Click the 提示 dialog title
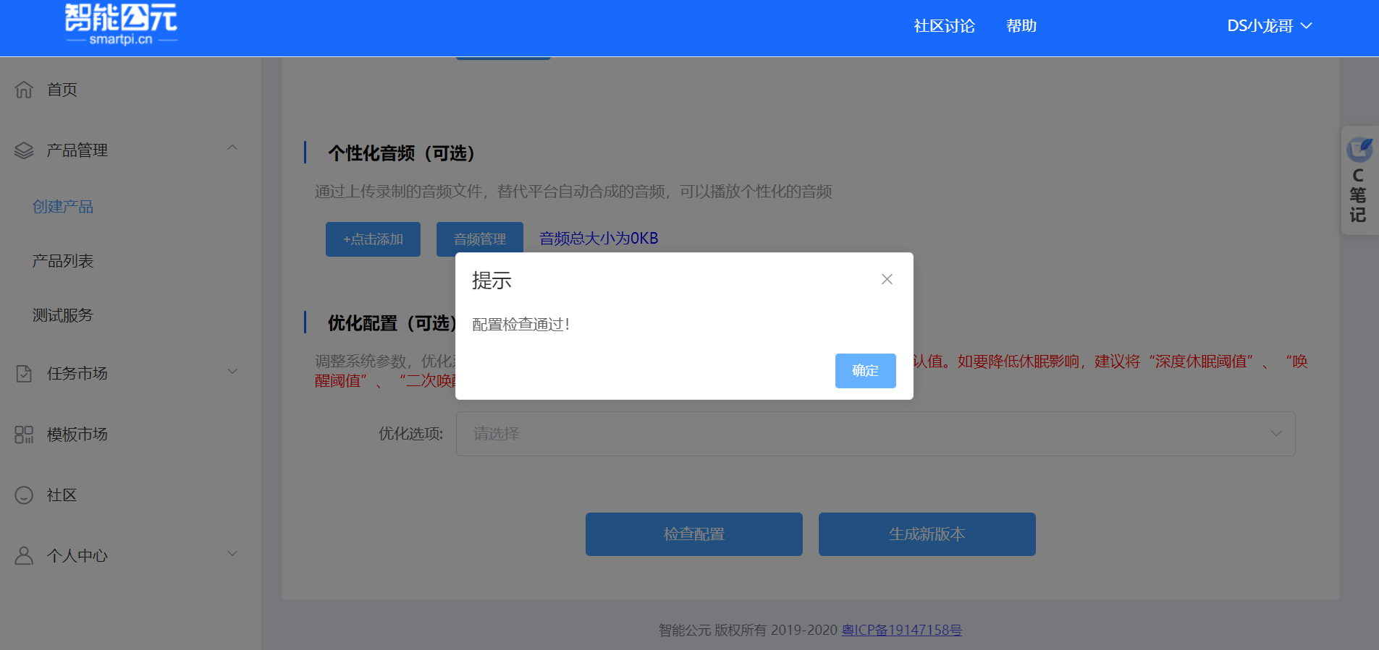 point(492,281)
